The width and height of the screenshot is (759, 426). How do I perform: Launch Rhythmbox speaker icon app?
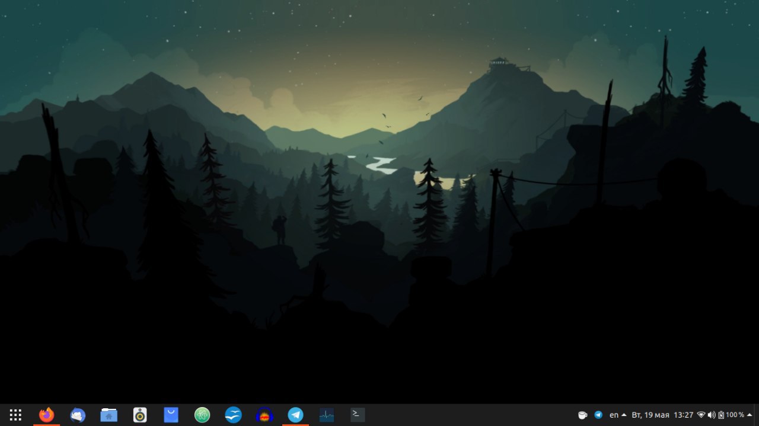[140, 415]
